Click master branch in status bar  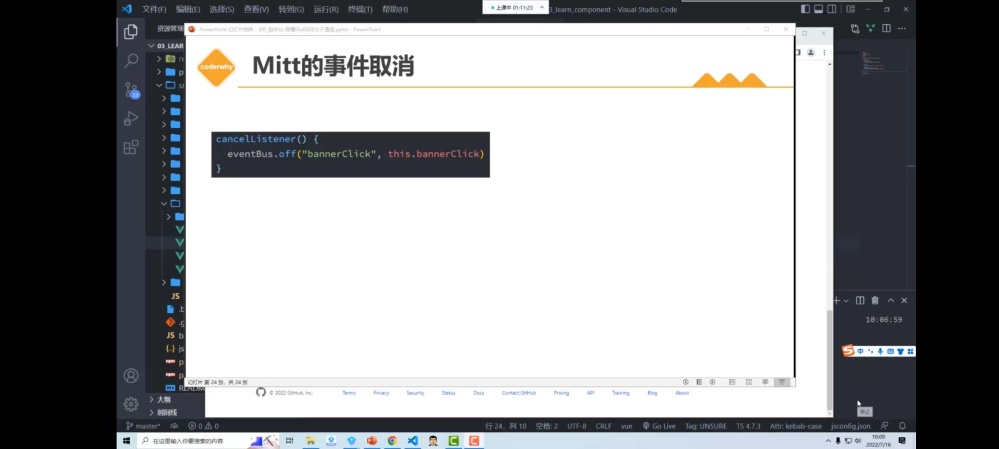coord(143,426)
